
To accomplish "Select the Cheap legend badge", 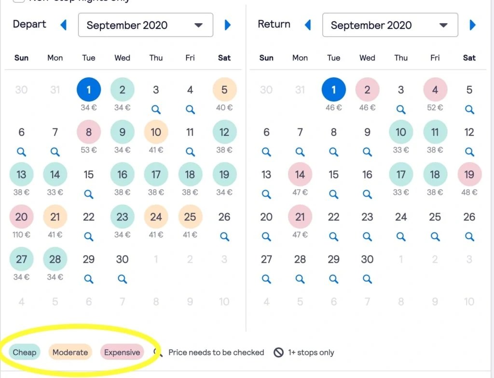I will pos(24,352).
